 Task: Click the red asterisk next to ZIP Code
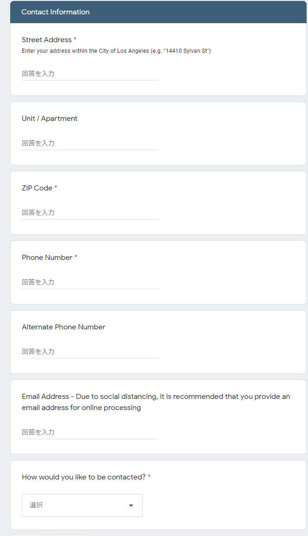click(x=56, y=187)
